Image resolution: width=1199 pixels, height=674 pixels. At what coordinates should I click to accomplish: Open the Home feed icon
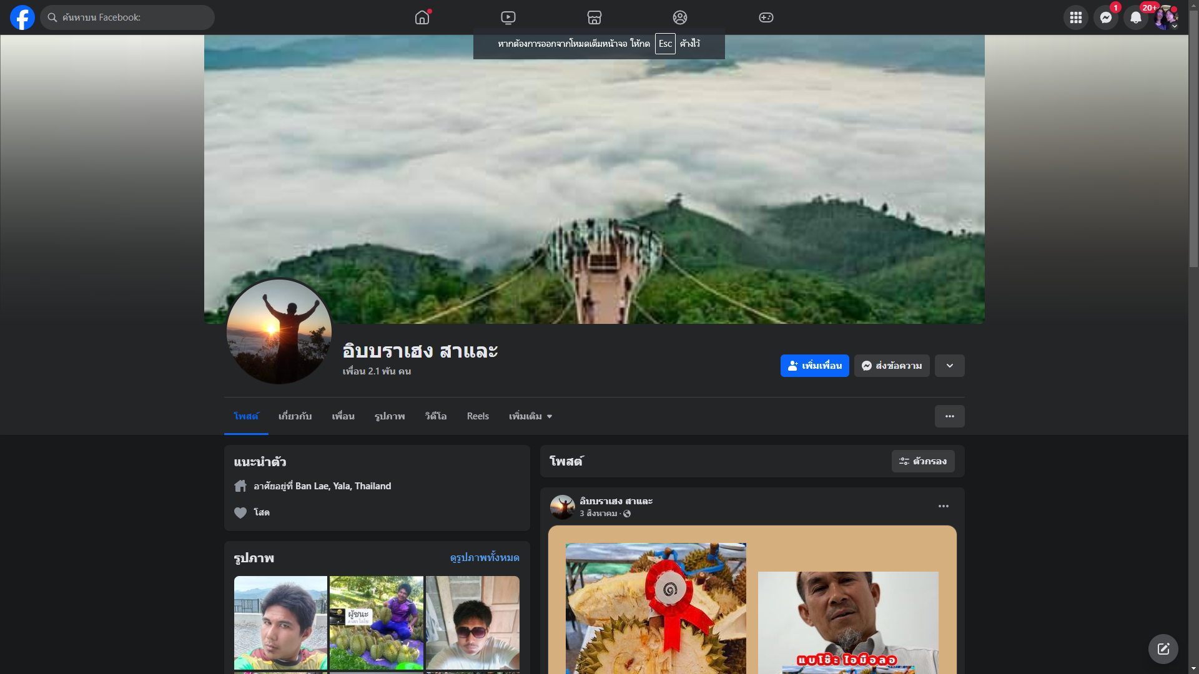[422, 17]
